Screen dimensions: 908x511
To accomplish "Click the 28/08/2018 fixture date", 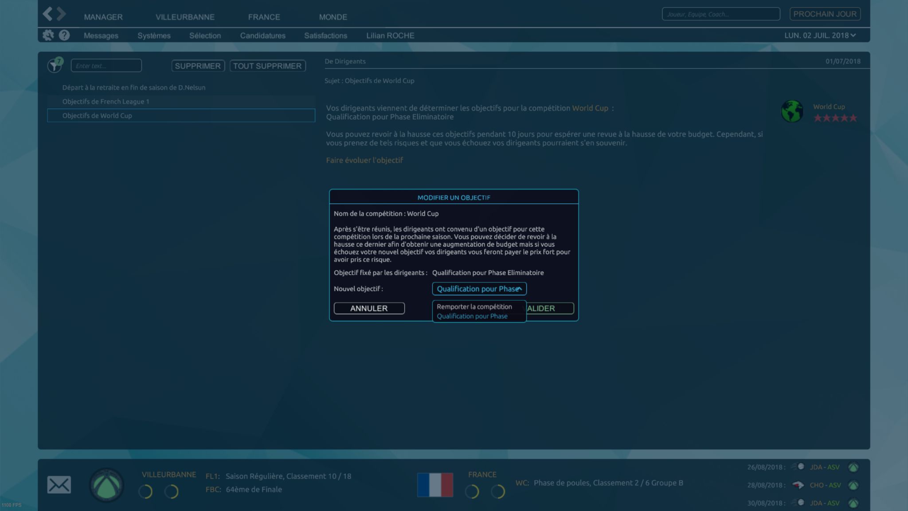I will [766, 485].
